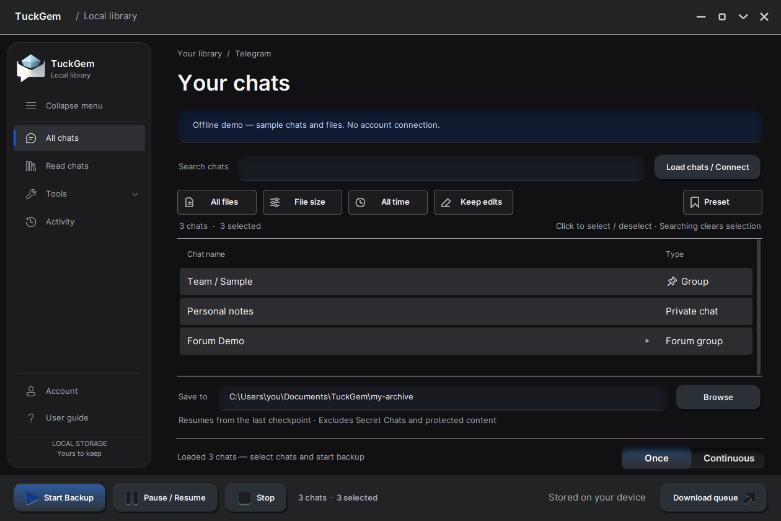Viewport: 781px width, 521px height.
Task: Click the square stop icon in Stop
Action: pos(244,498)
